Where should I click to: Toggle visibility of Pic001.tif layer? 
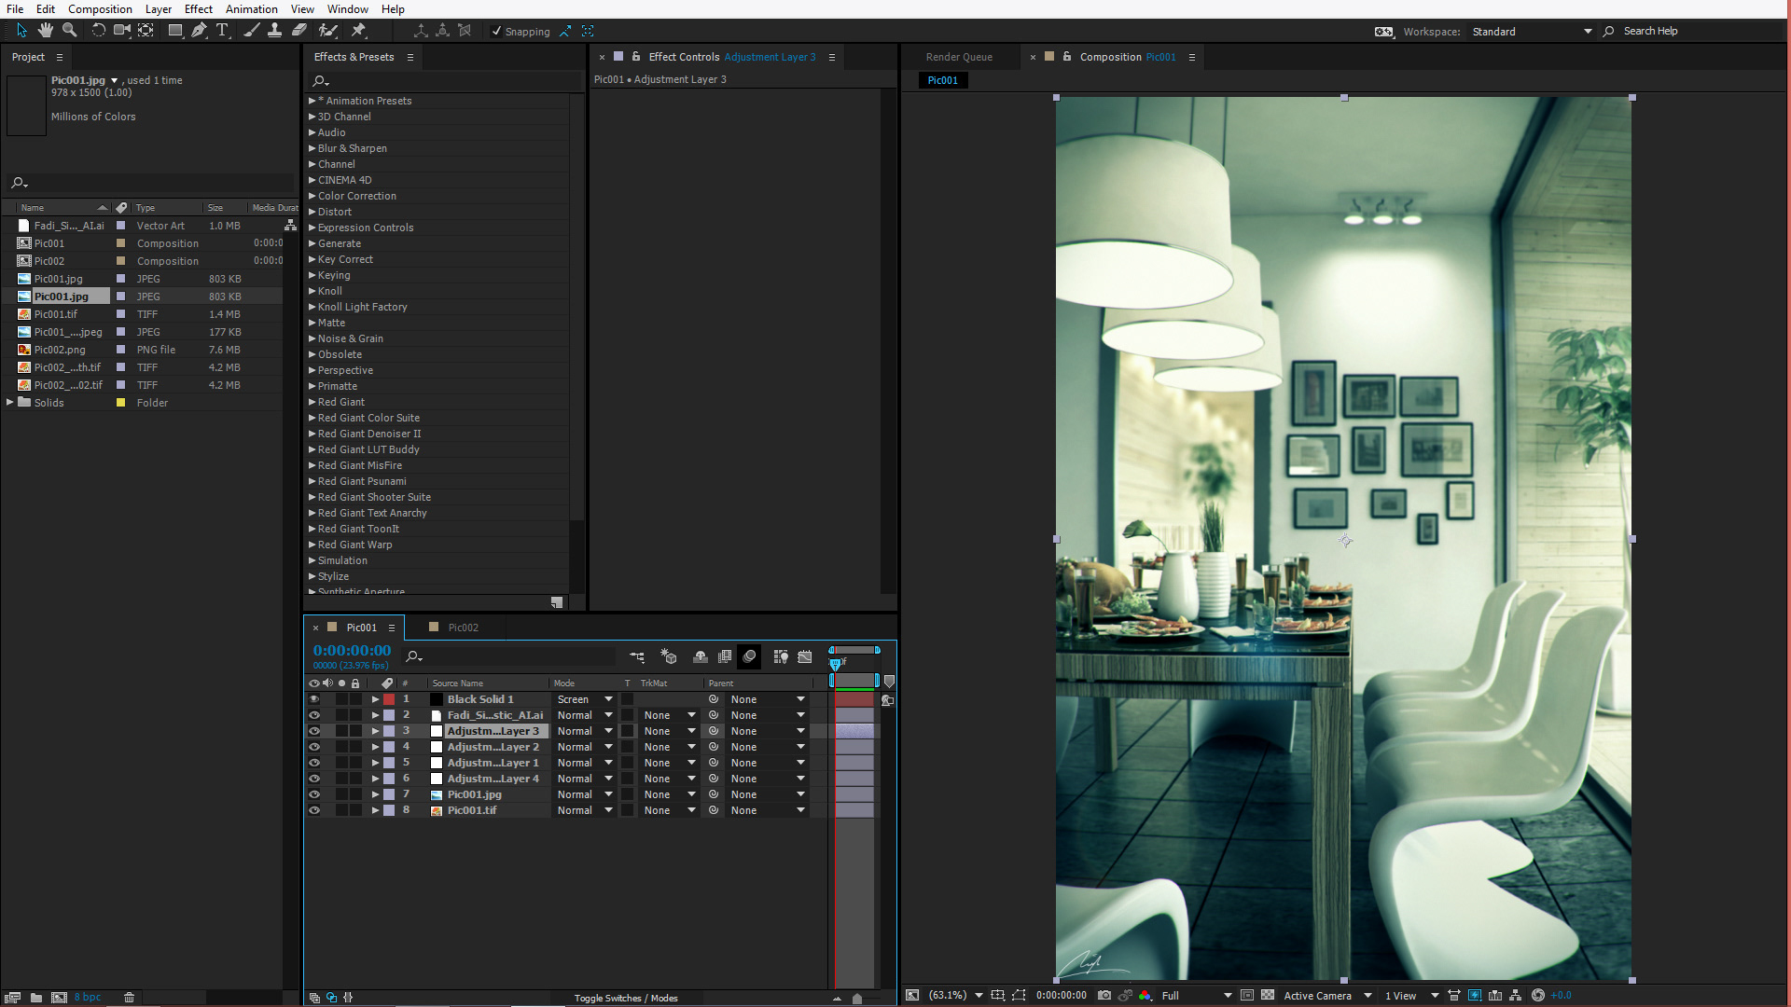coord(314,810)
